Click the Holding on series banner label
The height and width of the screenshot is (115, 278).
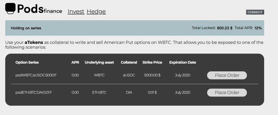coord(26,28)
